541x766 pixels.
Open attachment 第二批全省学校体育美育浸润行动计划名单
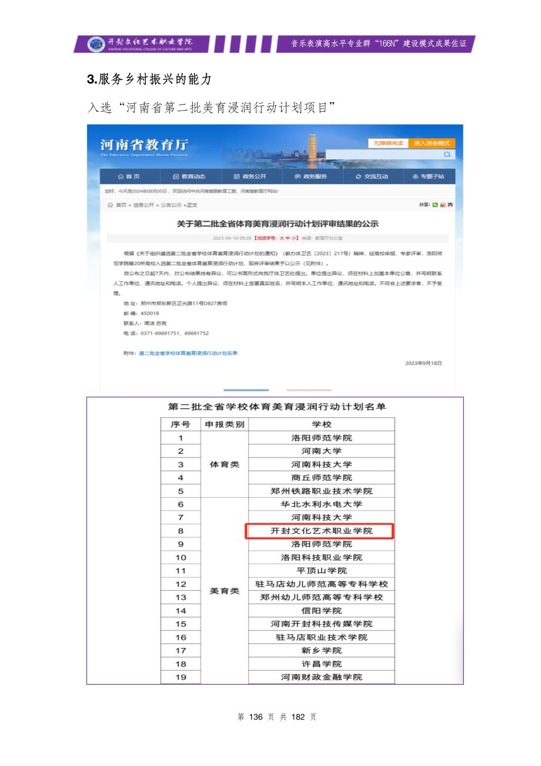click(188, 353)
